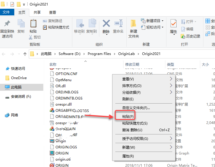Switch to the View ribbon tab
Viewport: 215px width, 167px height.
pos(53,12)
